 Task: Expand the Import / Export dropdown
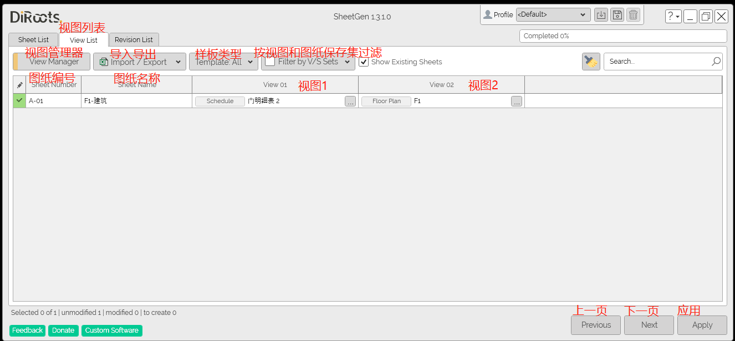click(178, 62)
